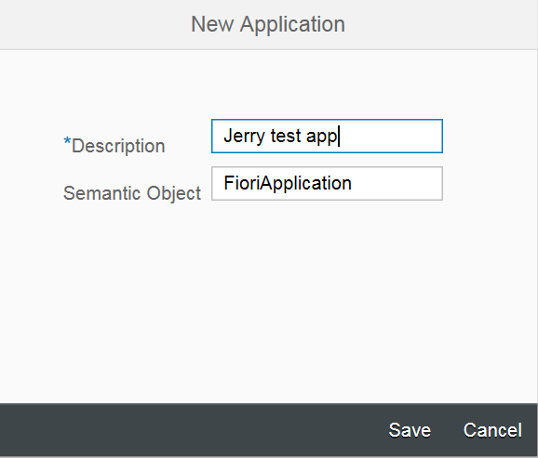Click the "FioriApplication" text value
The height and width of the screenshot is (458, 538).
click(288, 183)
